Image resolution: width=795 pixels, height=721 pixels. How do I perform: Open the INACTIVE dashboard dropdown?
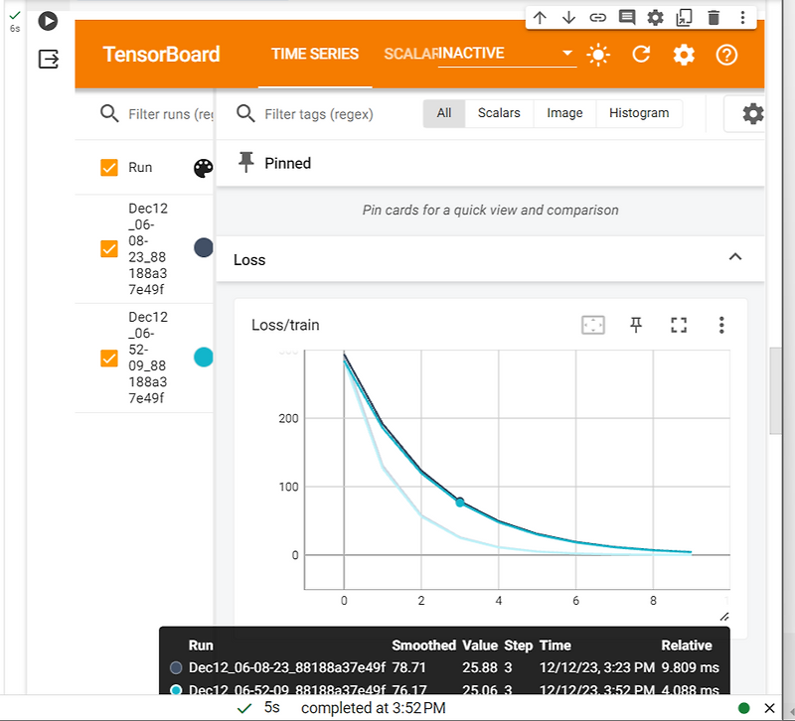click(x=566, y=54)
